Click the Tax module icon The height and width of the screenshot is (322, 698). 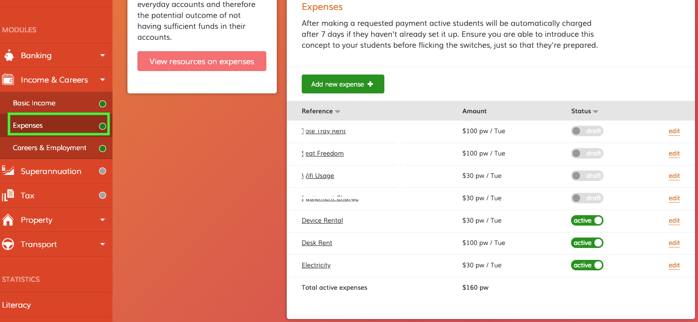pos(8,195)
